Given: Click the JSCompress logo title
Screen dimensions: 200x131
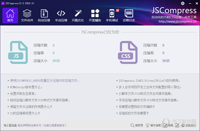Looking at the screenshot, I should [174, 11].
